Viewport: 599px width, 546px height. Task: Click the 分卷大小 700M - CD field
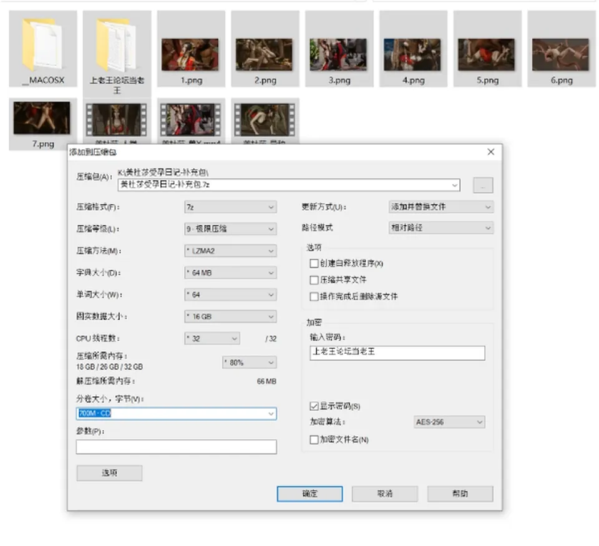point(176,414)
